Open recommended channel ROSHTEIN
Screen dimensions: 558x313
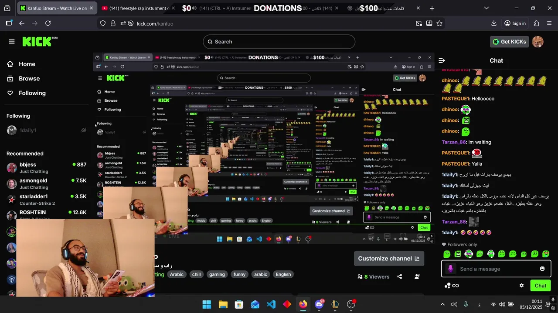(46, 215)
